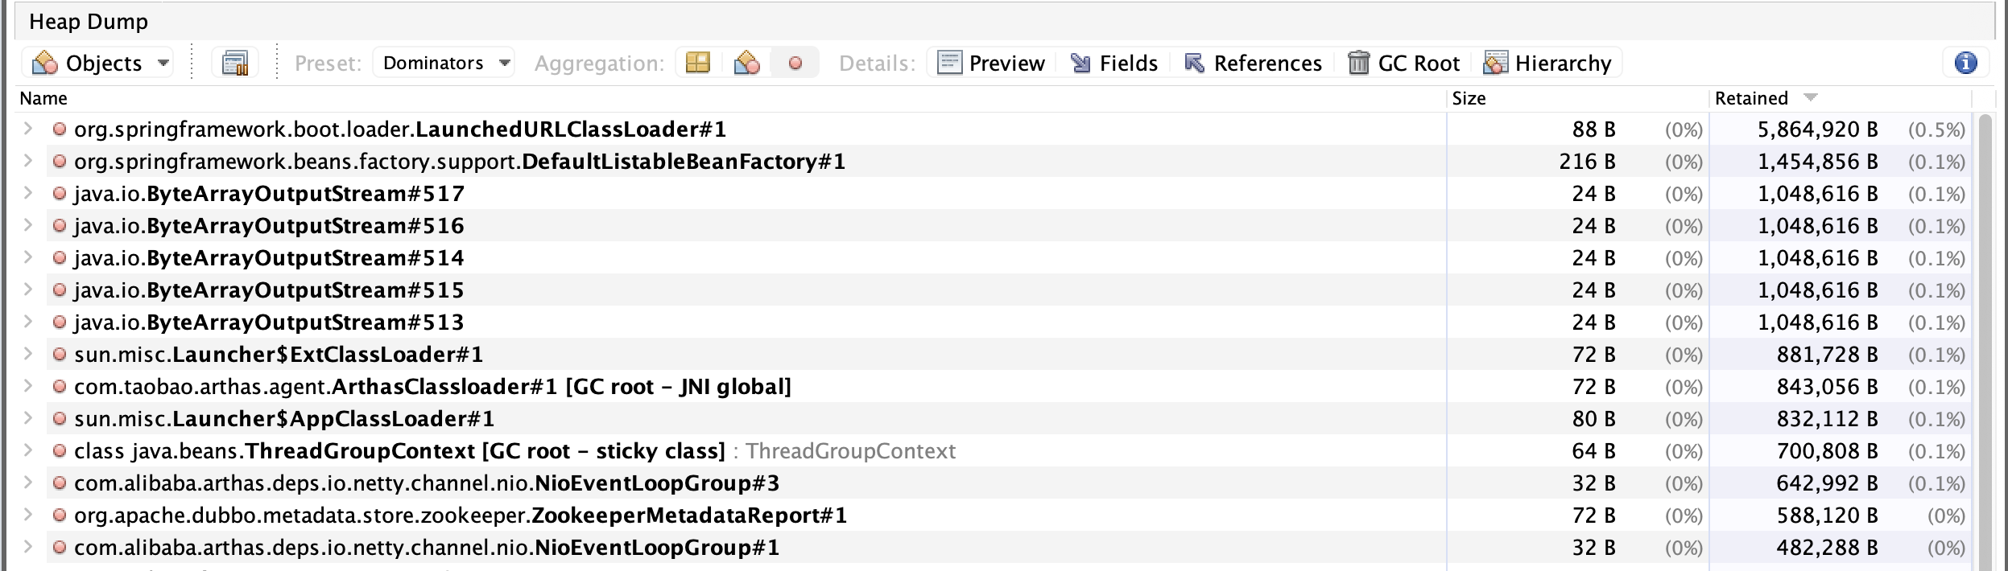Show the GC Root details

(1404, 63)
